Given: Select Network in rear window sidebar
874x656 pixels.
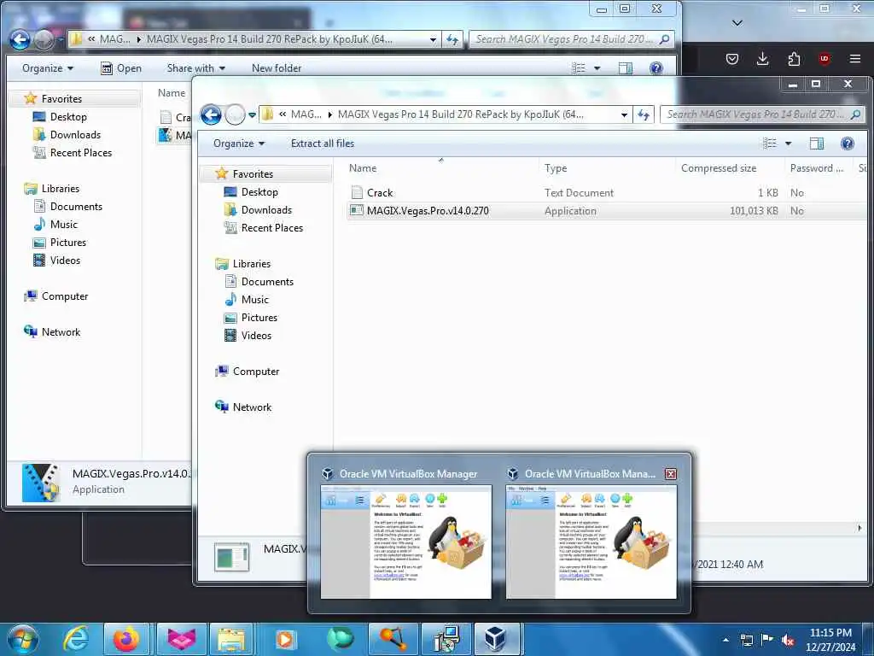Looking at the screenshot, I should 61,332.
